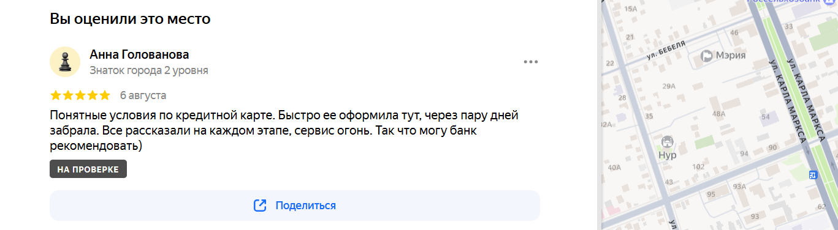This screenshot has width=838, height=230.
Task: Select the Нур place icon on map
Action: click(668, 142)
